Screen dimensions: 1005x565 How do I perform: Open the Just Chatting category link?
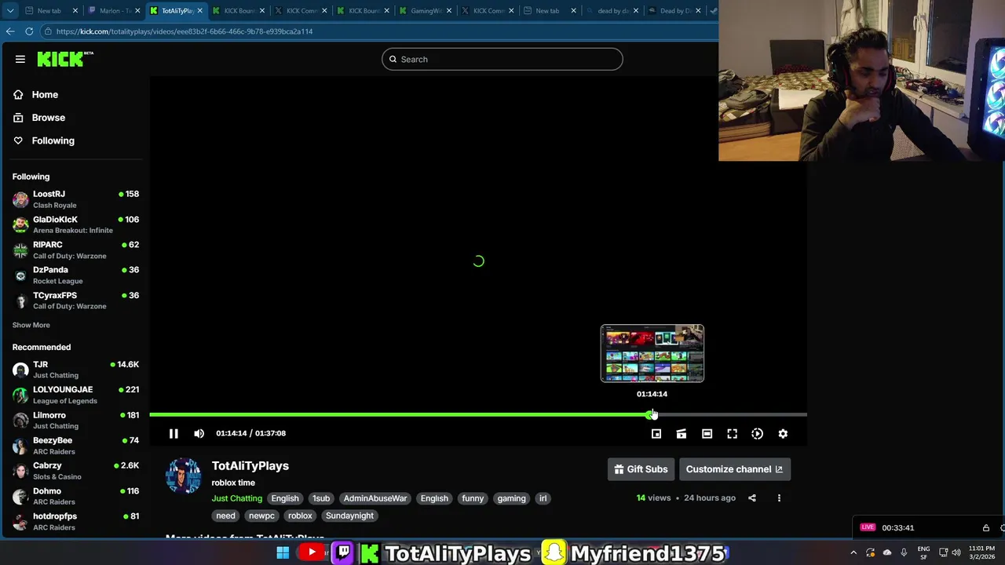click(236, 498)
